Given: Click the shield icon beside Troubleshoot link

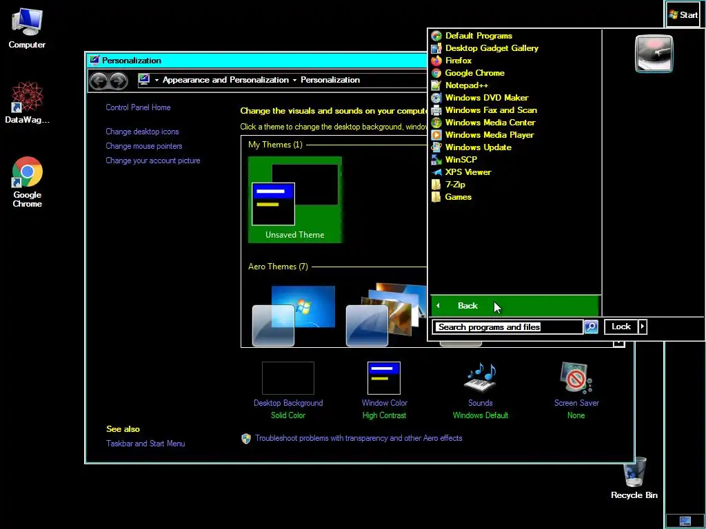Looking at the screenshot, I should click(246, 439).
